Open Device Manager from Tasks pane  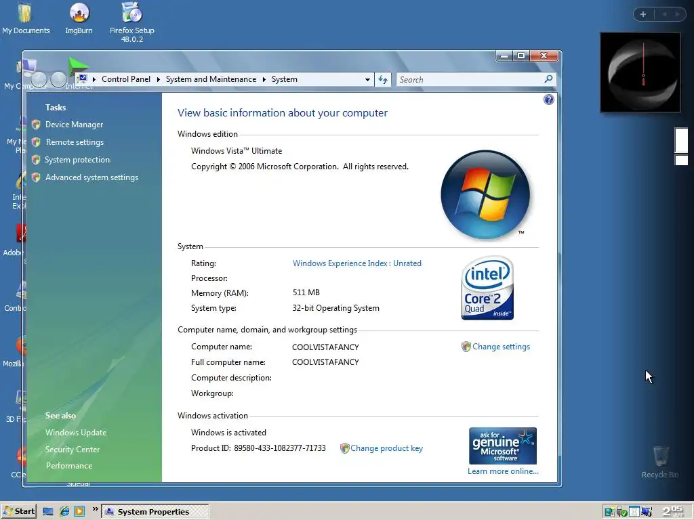click(74, 125)
